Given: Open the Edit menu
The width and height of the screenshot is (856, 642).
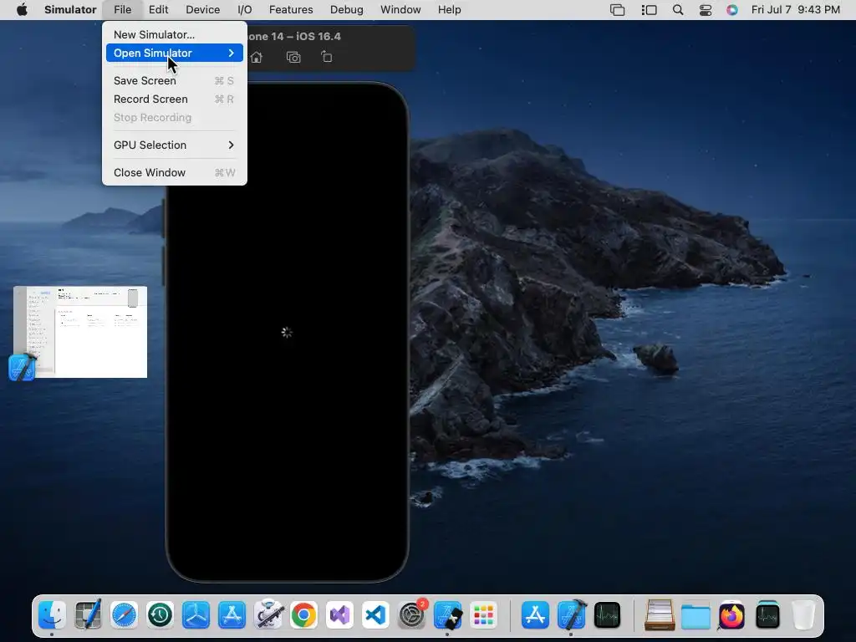Looking at the screenshot, I should (158, 10).
